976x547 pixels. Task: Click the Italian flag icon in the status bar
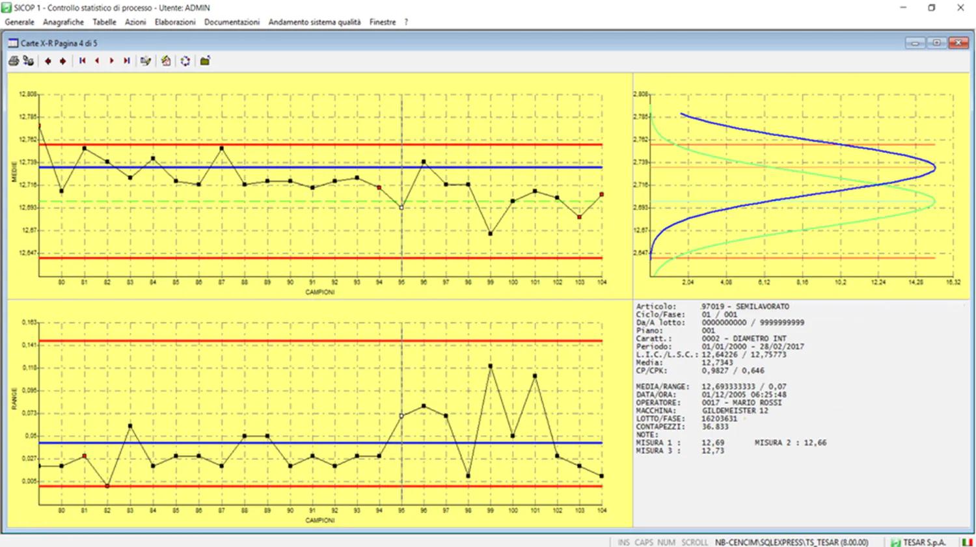(x=967, y=542)
